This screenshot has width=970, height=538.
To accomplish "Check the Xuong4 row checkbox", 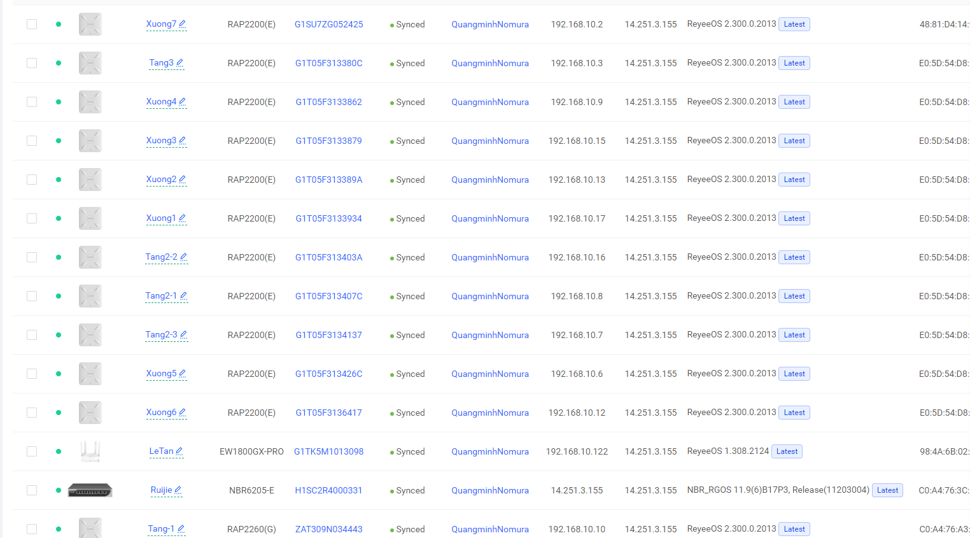I will (32, 102).
